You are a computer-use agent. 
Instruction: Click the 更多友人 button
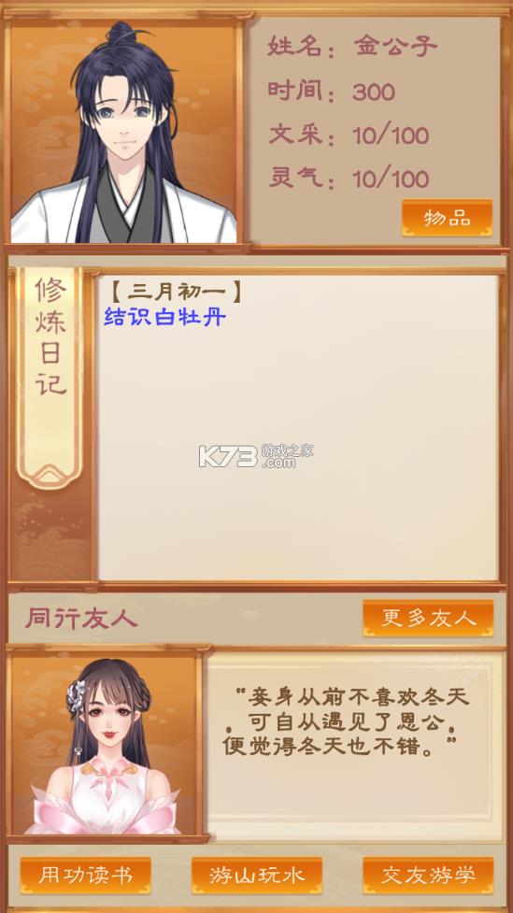[x=428, y=619]
